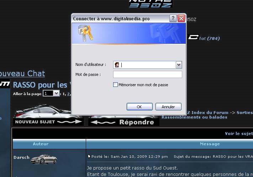Click the post icon before Posté le
Viewport: 253px width, 177px height.
pyautogui.click(x=89, y=156)
